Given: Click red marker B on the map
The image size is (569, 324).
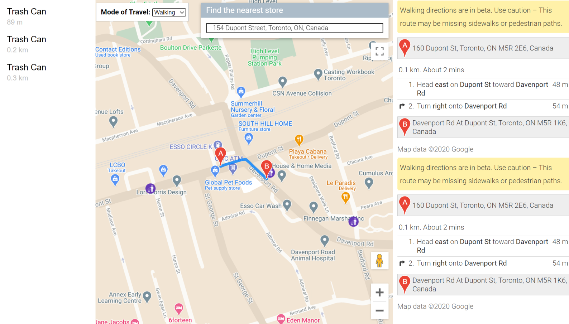Looking at the screenshot, I should coord(266,169).
